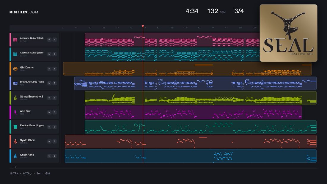The width and height of the screenshot is (327, 184).
Task: Solo the Bright Acoustic Piano track
Action: [54, 83]
